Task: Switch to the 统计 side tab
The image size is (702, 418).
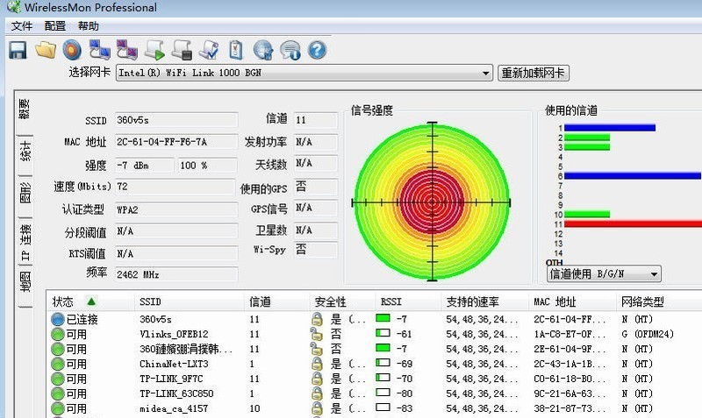Action: coord(25,151)
